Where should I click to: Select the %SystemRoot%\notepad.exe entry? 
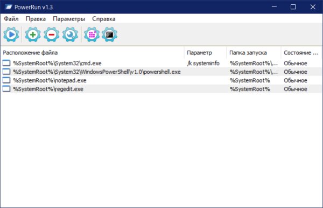click(x=50, y=80)
